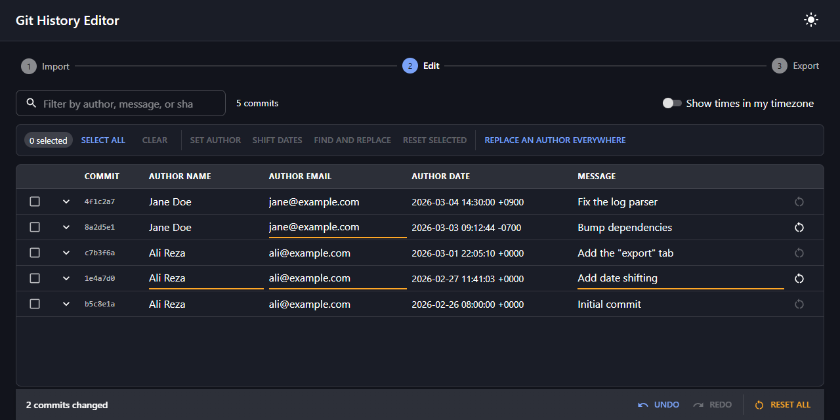The image size is (840, 420).
Task: Expand details of commit b5c8e1a
Action: coord(66,304)
